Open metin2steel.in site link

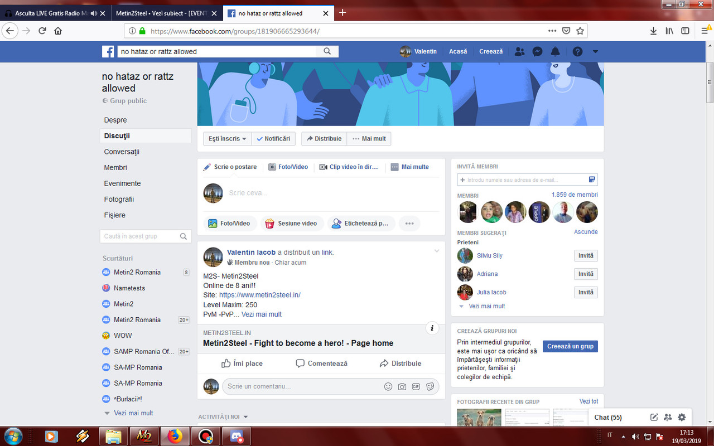click(260, 295)
